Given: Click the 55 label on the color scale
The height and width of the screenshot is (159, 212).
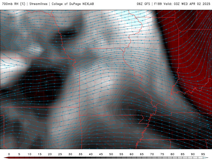Looking at the screenshot, I should 121,154.
